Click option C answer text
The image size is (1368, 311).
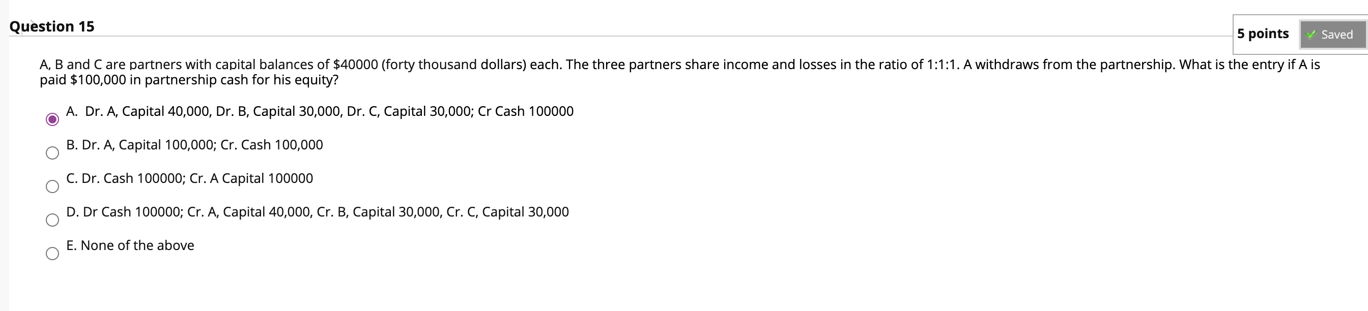(188, 179)
